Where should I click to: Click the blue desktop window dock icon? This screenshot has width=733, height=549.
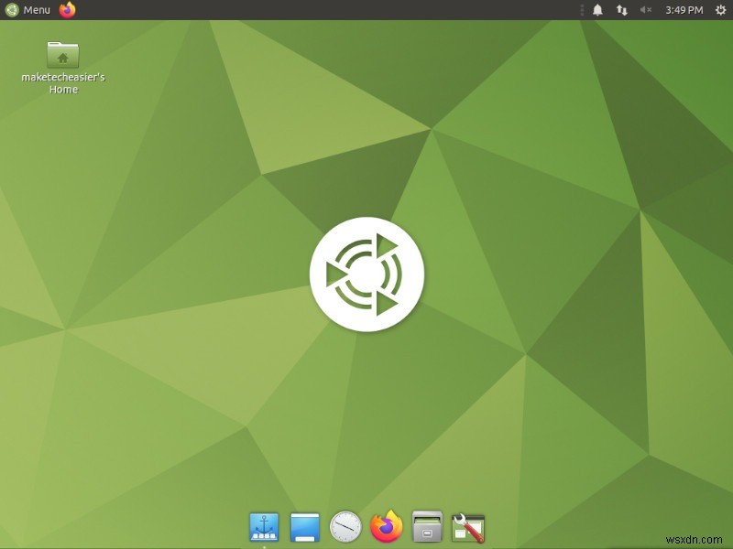pyautogui.click(x=305, y=528)
